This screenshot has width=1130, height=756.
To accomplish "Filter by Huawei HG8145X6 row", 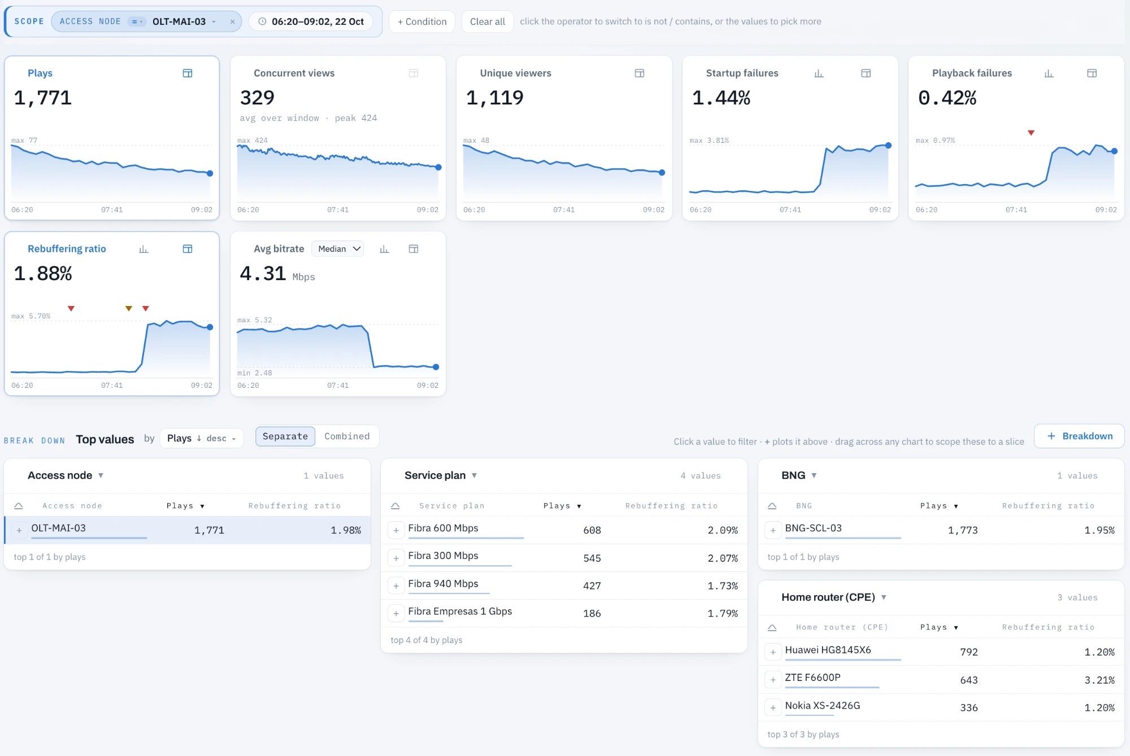I will click(941, 652).
